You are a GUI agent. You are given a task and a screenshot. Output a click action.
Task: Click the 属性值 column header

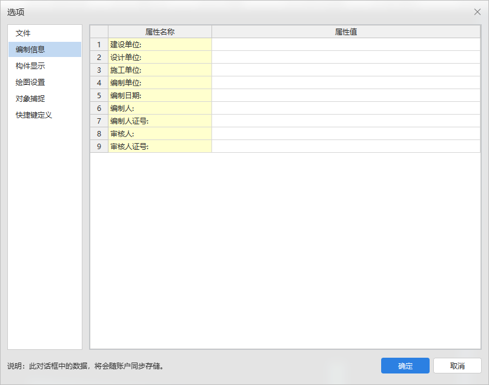coord(345,32)
